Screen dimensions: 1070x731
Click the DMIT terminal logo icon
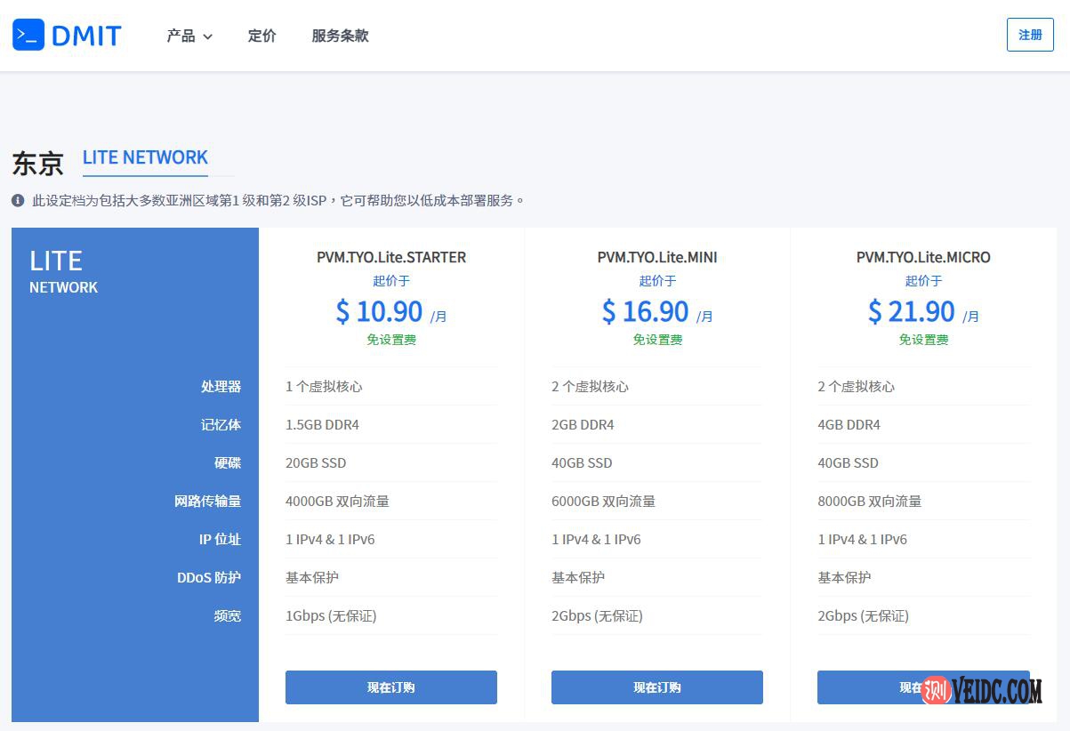coord(28,35)
